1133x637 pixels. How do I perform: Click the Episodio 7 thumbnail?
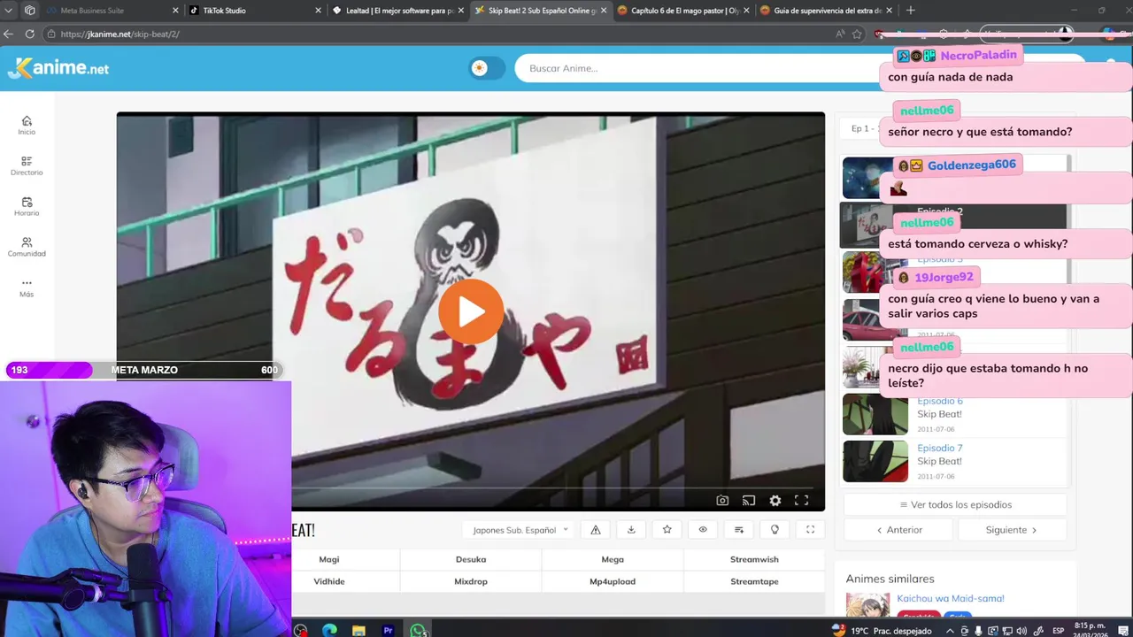(875, 461)
